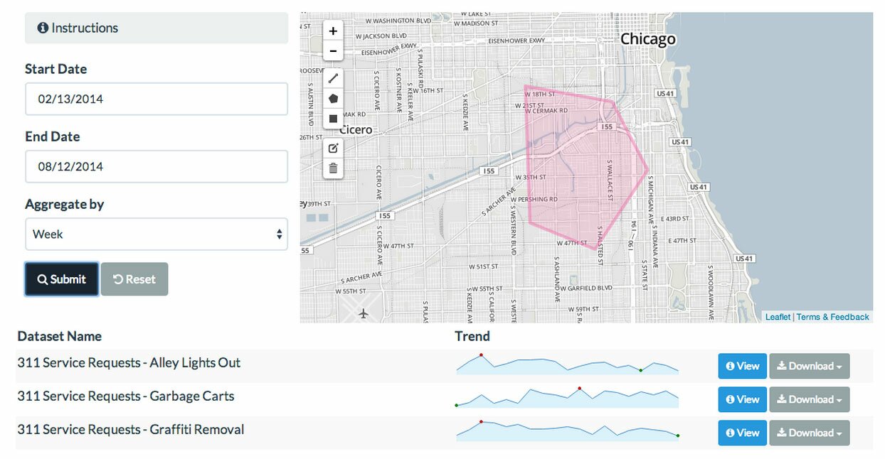Click the Alley Lights Out trend sparkline
Viewport: 885px width, 459px height.
567,364
